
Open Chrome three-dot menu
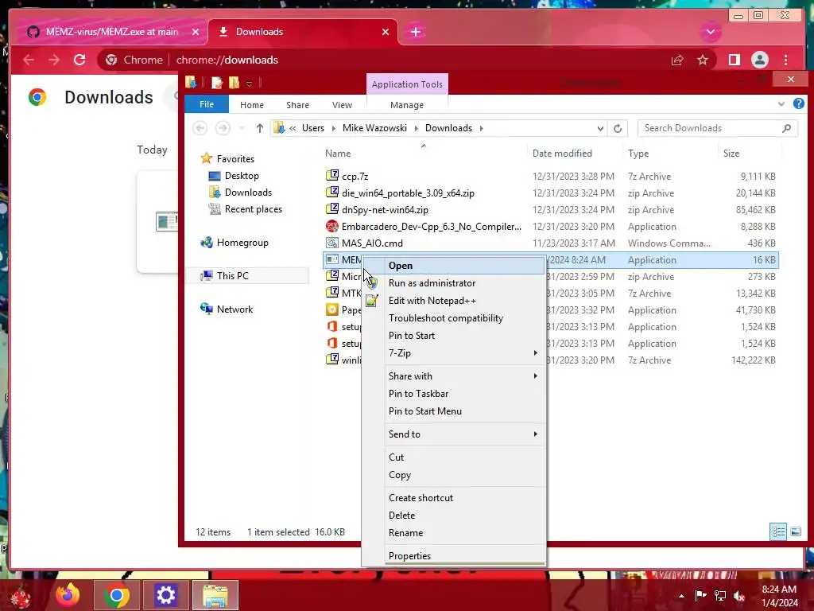pos(786,60)
